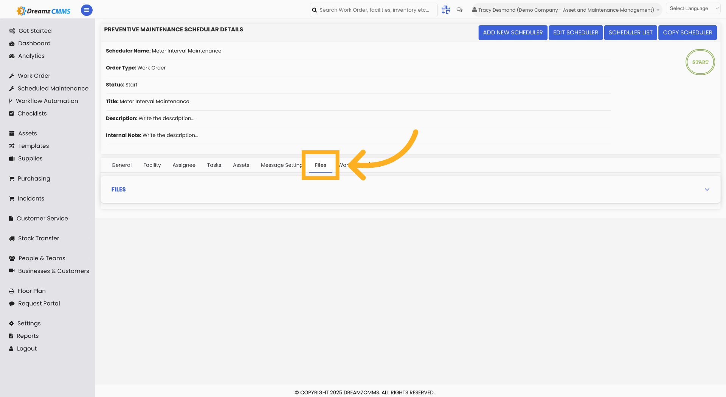Open Work Order sidebar link
Viewport: 726px width, 397px height.
(34, 76)
